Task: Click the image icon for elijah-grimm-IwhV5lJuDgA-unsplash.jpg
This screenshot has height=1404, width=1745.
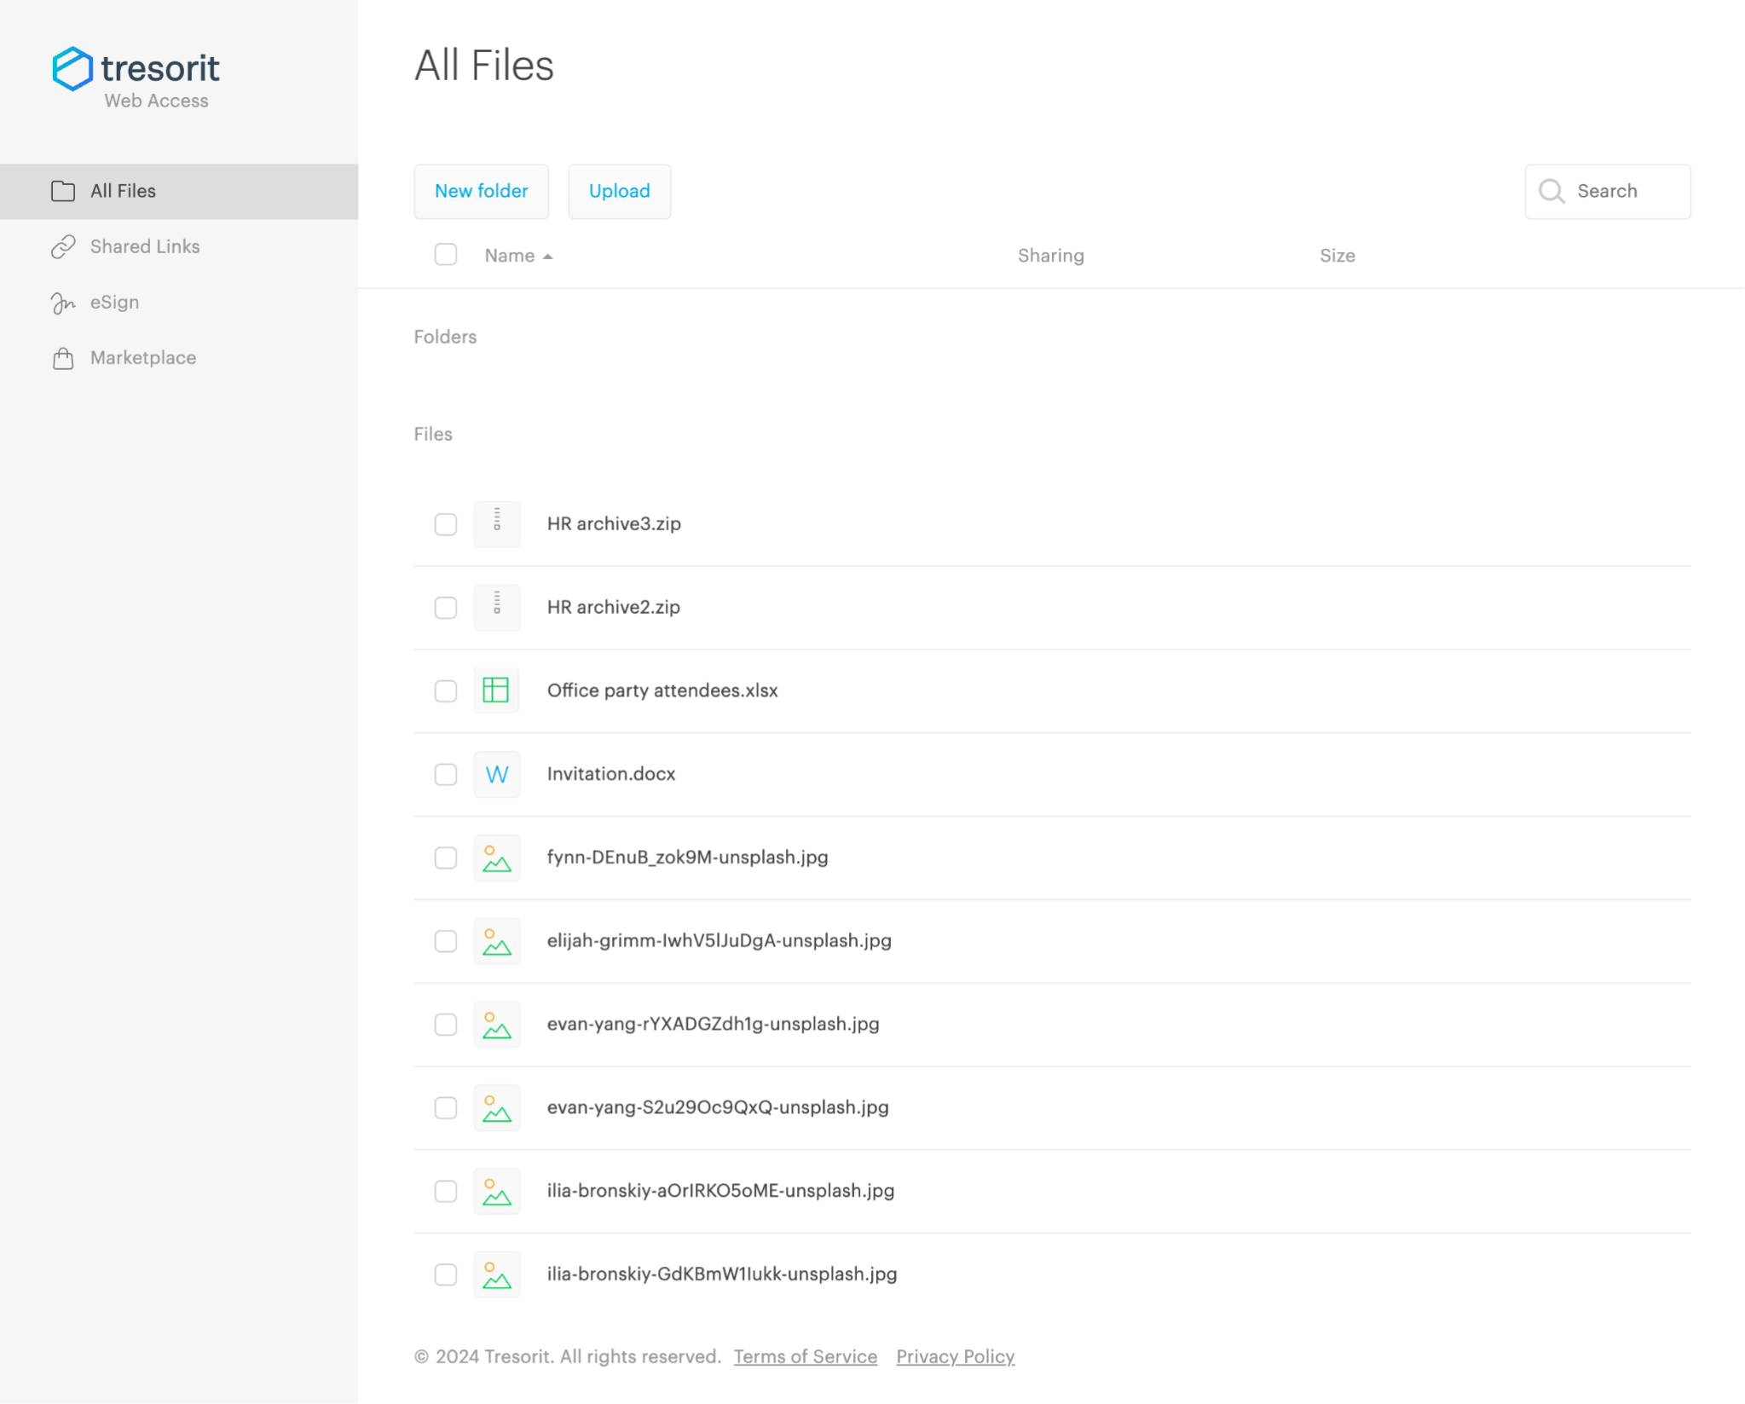Action: [497, 941]
